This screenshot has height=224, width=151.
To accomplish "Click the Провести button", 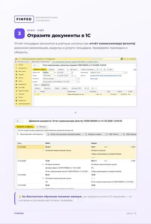I will tap(61, 69).
